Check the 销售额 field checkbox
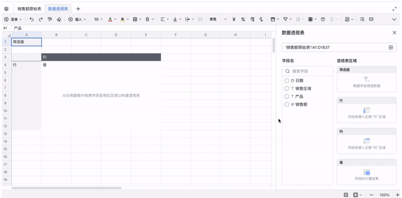 tap(286, 104)
